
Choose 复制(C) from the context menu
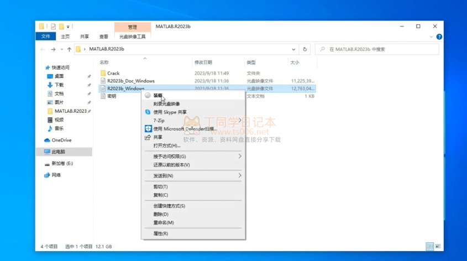193,195
